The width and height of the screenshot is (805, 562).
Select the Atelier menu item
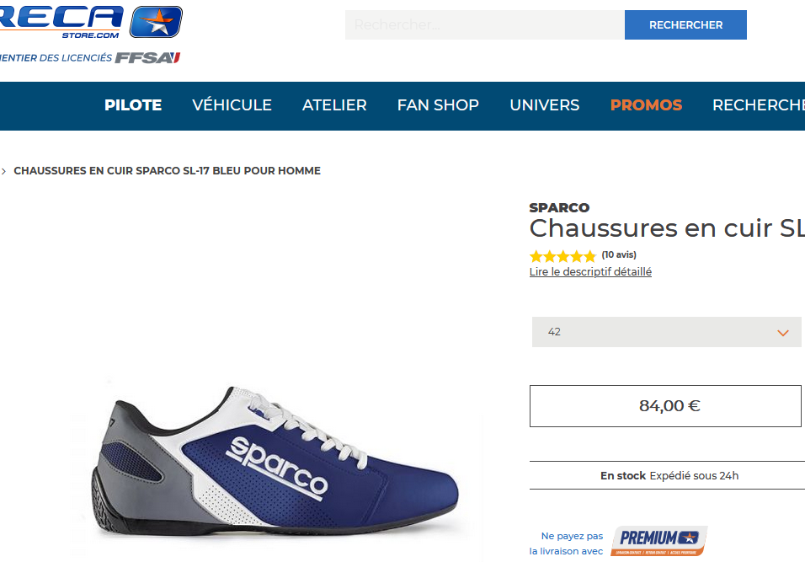pyautogui.click(x=334, y=105)
